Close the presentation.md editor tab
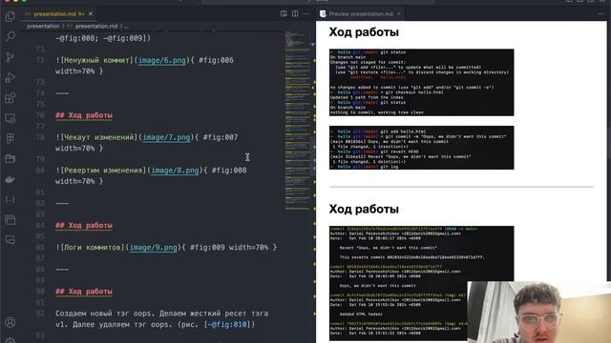Image resolution: width=611 pixels, height=343 pixels. (91, 14)
